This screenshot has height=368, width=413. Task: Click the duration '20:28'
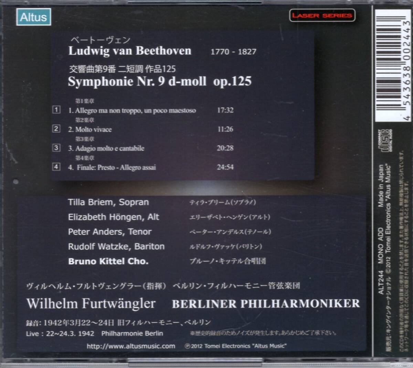(225, 148)
